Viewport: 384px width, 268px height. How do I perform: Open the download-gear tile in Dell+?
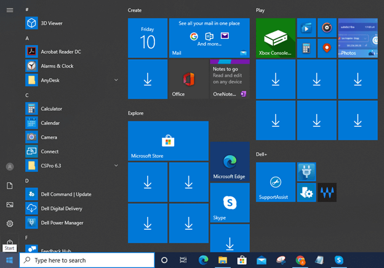pos(306,192)
